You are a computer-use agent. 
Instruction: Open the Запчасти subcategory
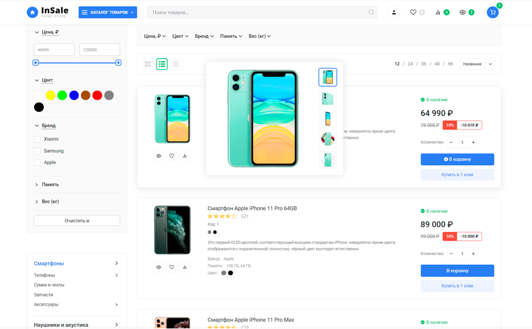point(43,295)
